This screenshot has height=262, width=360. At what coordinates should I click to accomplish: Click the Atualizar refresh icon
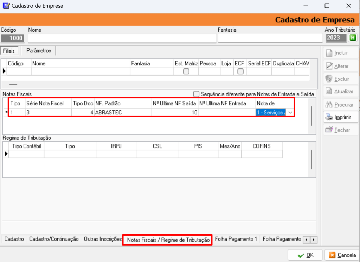[x=329, y=91]
